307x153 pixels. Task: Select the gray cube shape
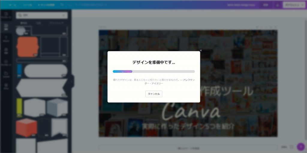click(57, 107)
